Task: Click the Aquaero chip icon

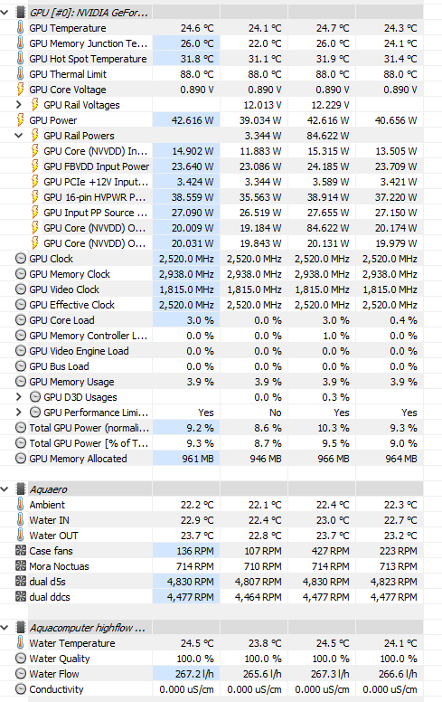Action: (x=20, y=489)
